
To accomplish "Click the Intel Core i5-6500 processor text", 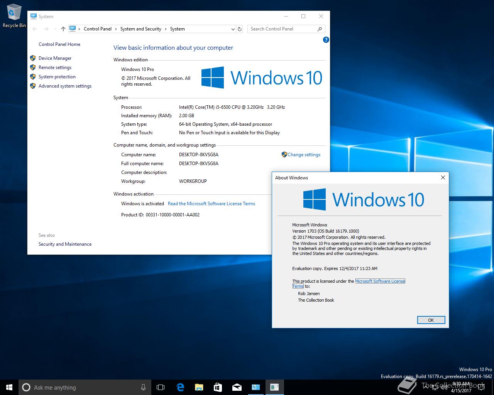I will [232, 107].
